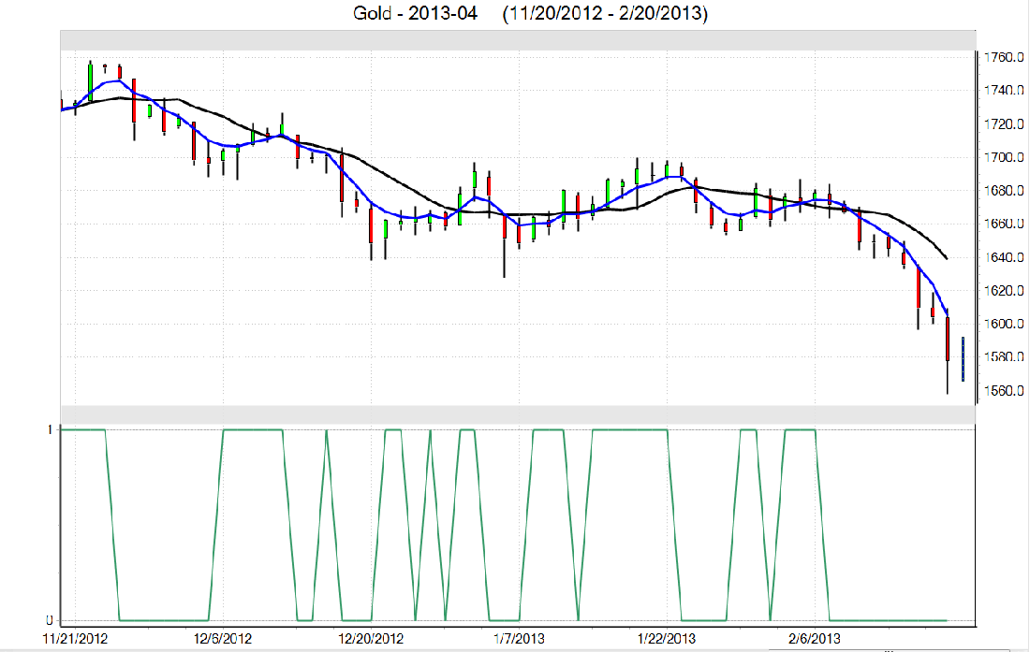The width and height of the screenshot is (1030, 652).
Task: Click the 1560.00 price axis label
Action: tap(1002, 390)
